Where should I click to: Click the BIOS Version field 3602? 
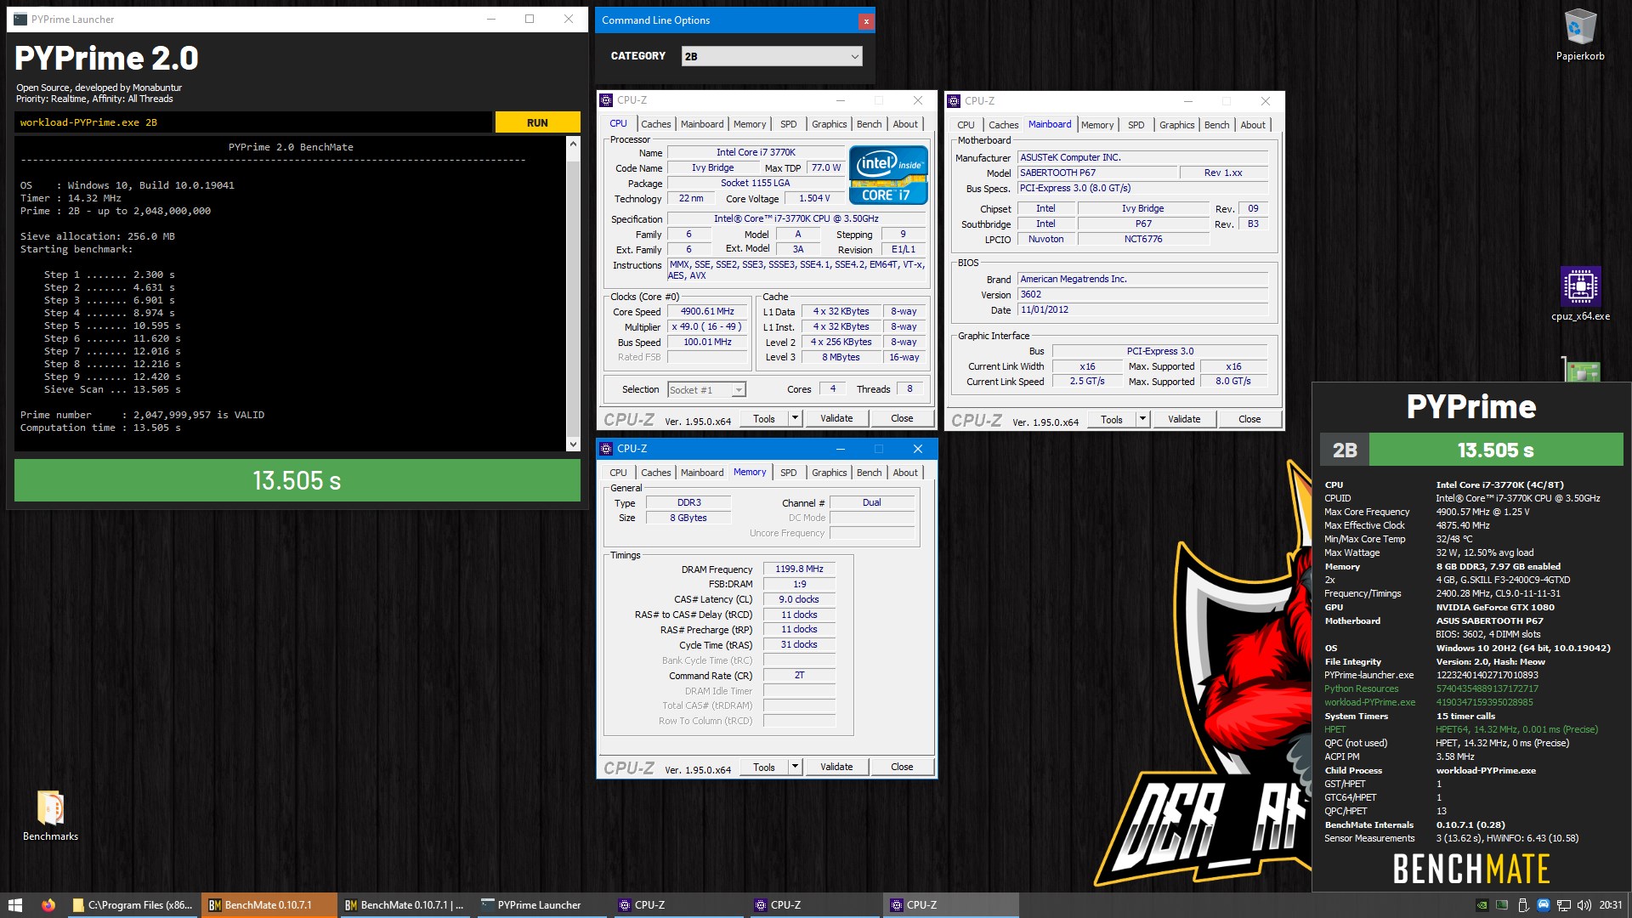[x=1143, y=295]
